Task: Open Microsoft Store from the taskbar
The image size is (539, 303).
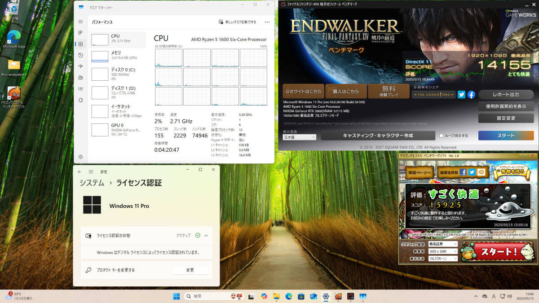Action: pos(300,296)
